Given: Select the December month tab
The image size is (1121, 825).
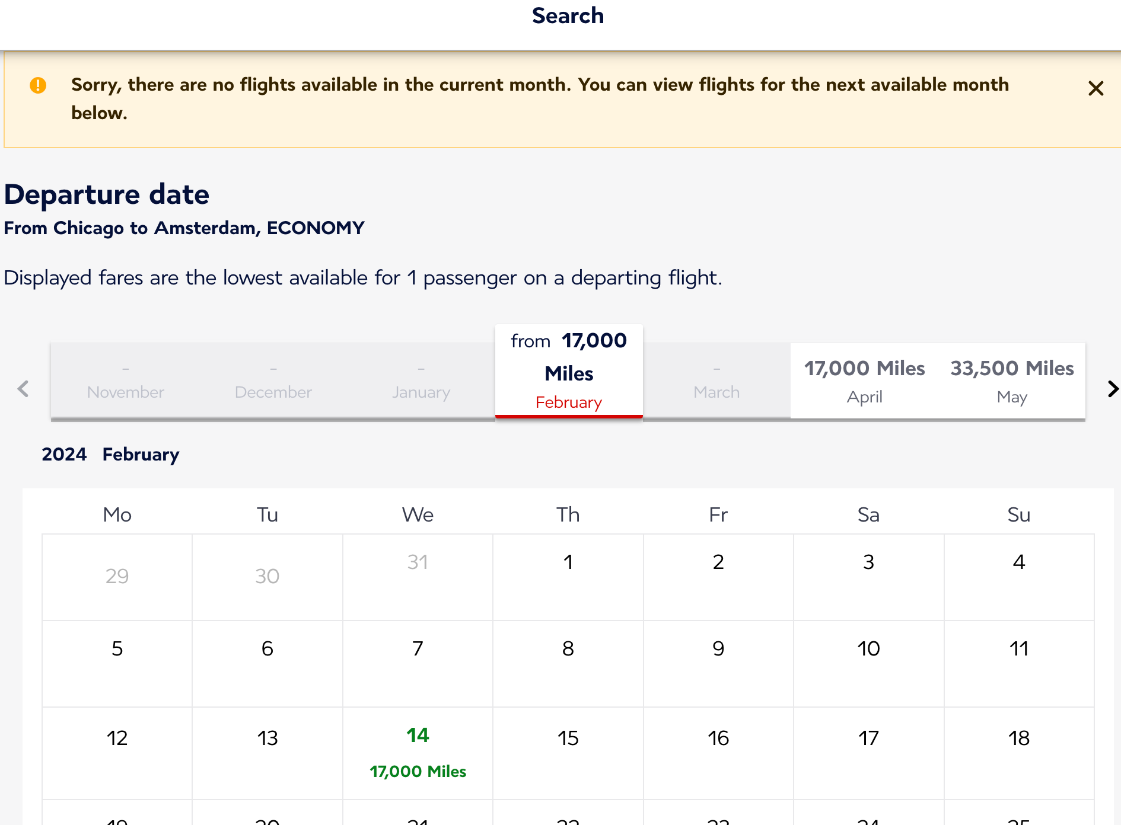Looking at the screenshot, I should [x=273, y=381].
